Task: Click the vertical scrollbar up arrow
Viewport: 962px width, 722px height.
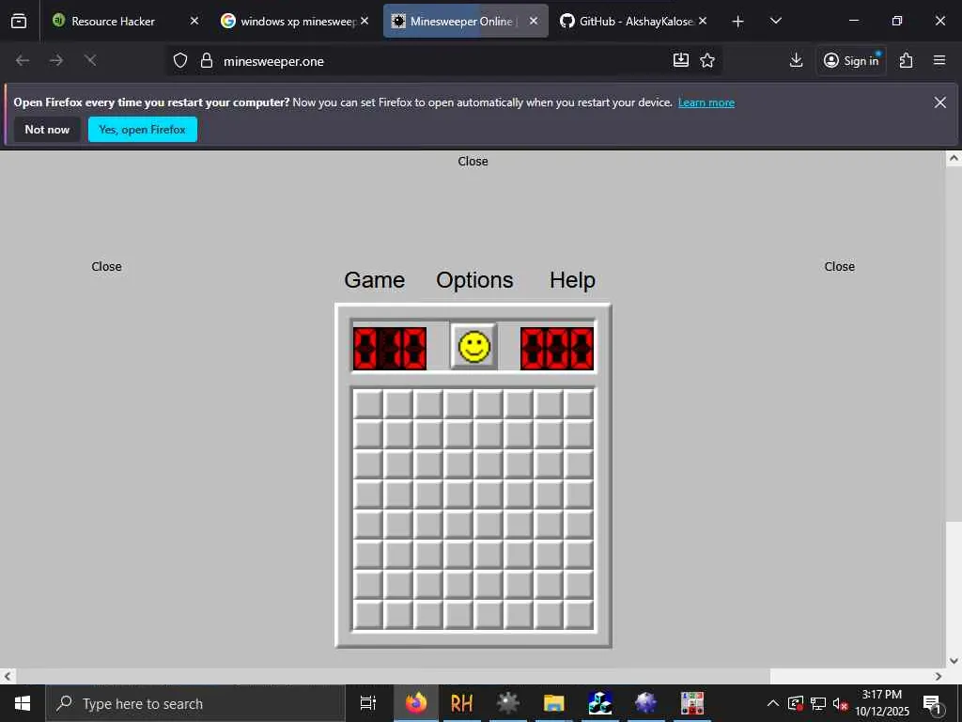Action: tap(954, 158)
